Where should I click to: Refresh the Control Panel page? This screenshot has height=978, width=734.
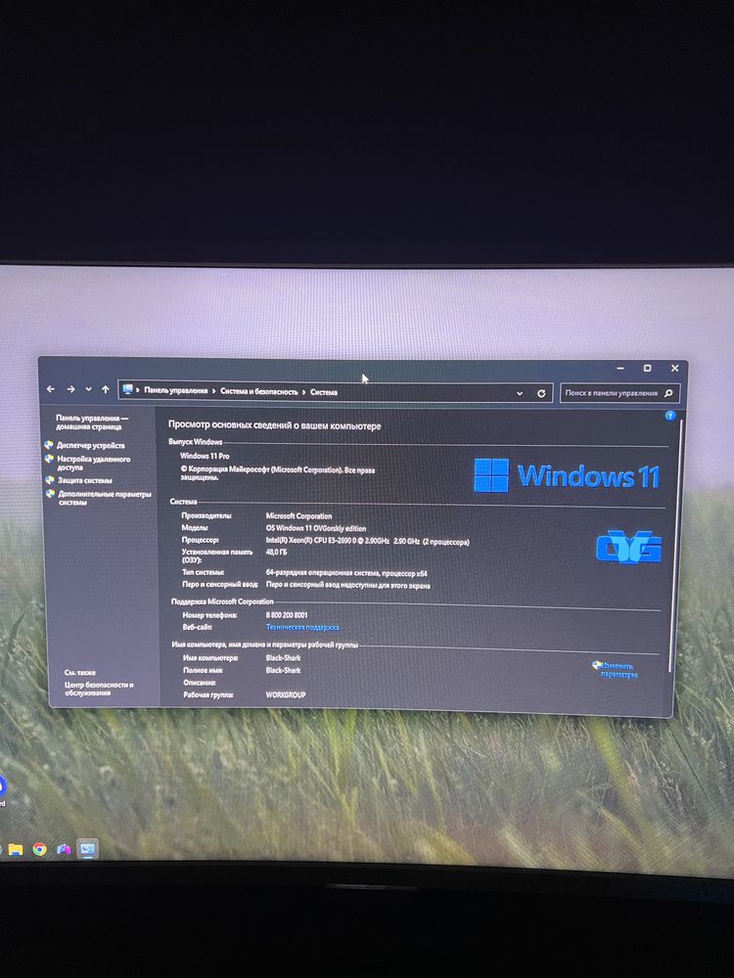(541, 393)
